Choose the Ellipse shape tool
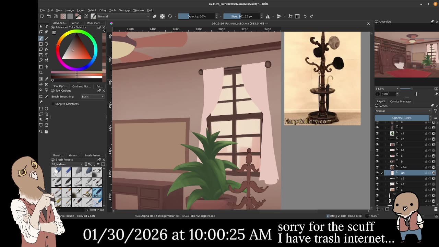 (46, 44)
